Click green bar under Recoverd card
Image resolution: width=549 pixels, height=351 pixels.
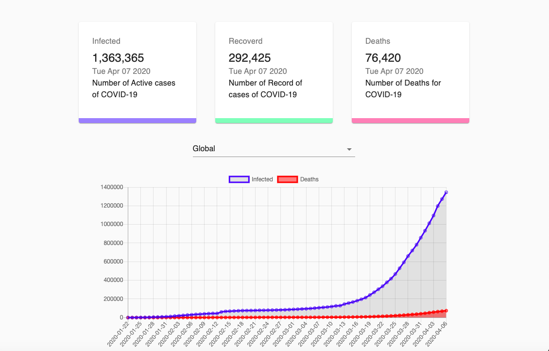click(274, 121)
